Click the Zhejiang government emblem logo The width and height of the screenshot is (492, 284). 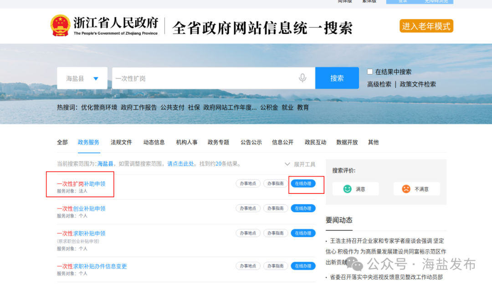click(x=60, y=25)
